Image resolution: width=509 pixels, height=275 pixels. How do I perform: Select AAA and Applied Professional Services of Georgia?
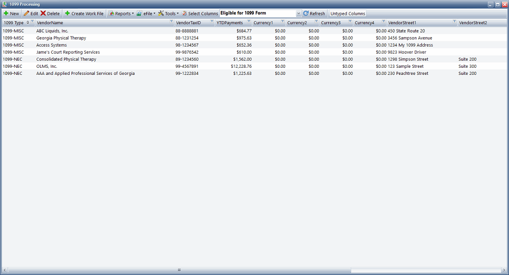coord(85,73)
